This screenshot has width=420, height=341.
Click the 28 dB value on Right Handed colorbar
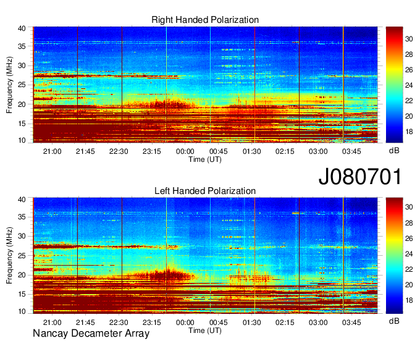tap(409, 54)
